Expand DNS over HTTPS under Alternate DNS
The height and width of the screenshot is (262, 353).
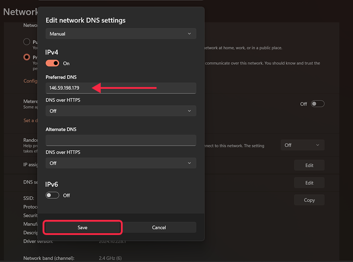(x=120, y=163)
